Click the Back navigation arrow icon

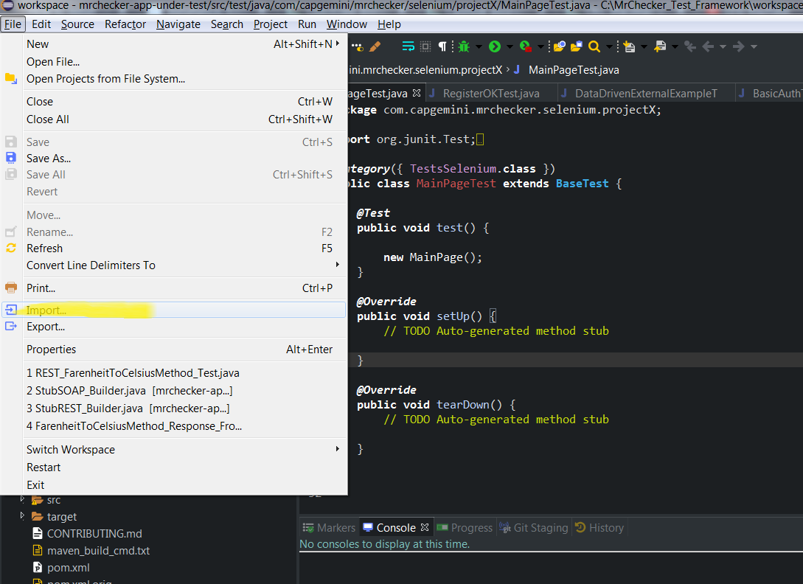point(709,46)
